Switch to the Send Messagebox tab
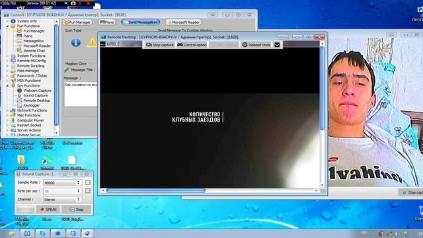The image size is (423, 238). point(140,22)
